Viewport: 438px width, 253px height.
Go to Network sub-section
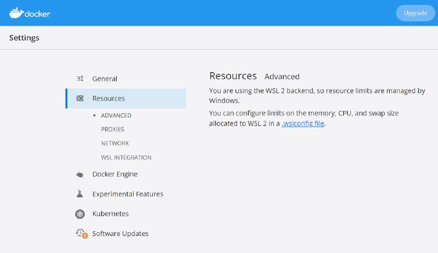pos(115,143)
